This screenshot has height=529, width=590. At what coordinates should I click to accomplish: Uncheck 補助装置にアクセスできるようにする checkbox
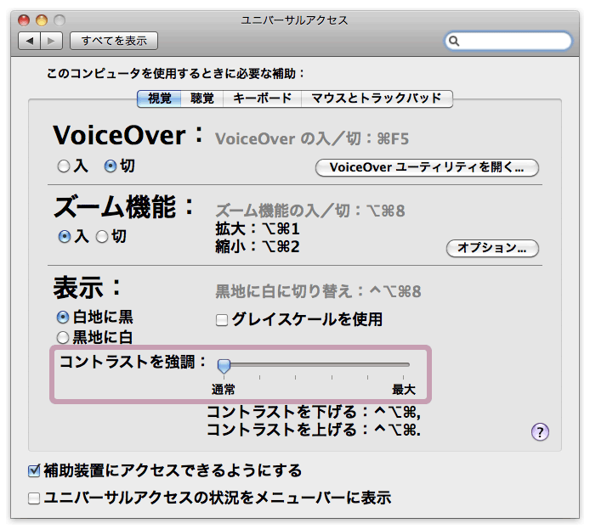[34, 470]
